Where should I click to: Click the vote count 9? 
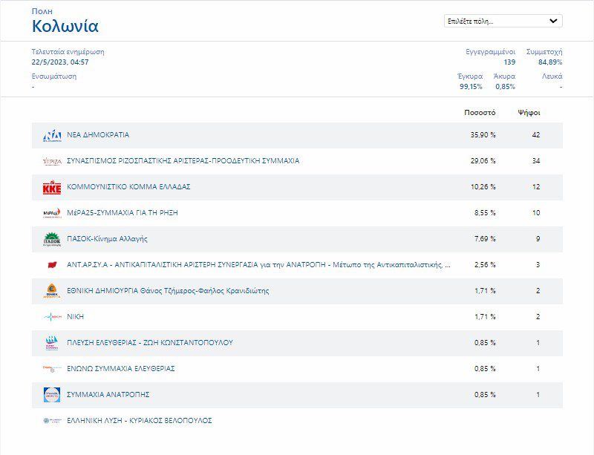point(538,239)
